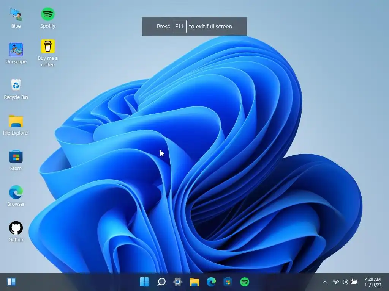Launch the Browser desktop shortcut
This screenshot has height=291, width=389.
point(16,196)
